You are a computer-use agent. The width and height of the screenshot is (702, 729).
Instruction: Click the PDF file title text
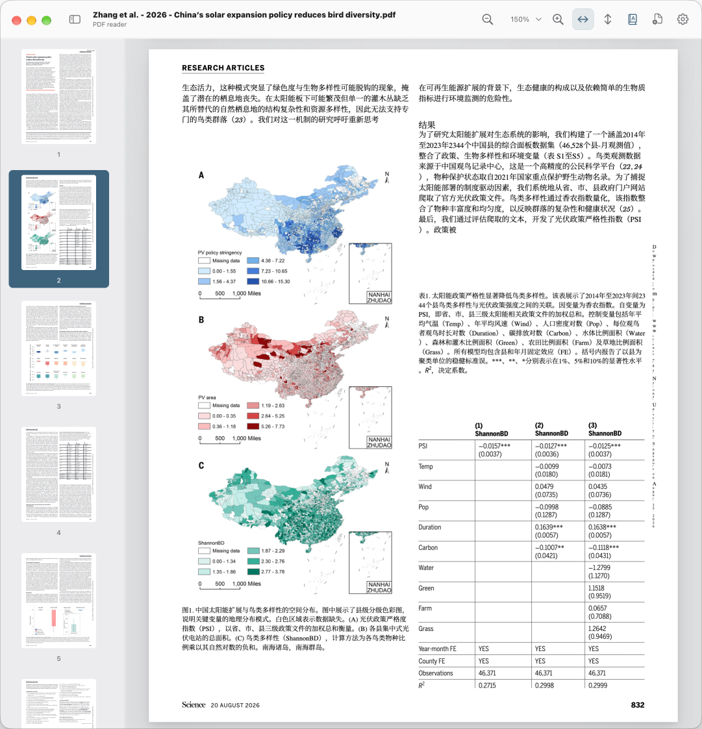coord(244,15)
